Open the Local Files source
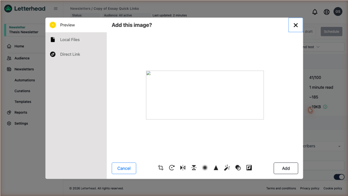Viewport: 348px width, 196px height. (76, 39)
